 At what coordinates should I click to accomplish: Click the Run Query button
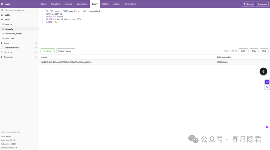pos(47,51)
